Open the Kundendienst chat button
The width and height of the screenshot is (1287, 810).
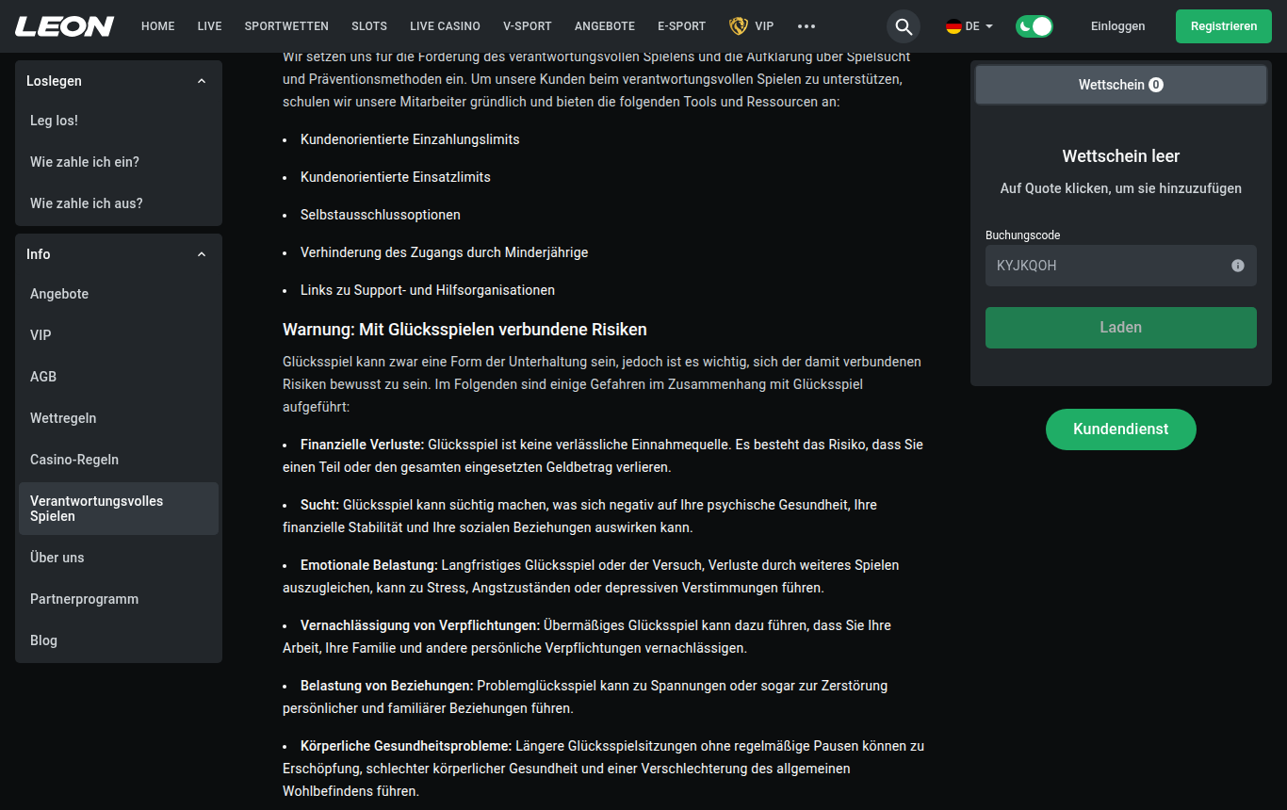(x=1121, y=429)
